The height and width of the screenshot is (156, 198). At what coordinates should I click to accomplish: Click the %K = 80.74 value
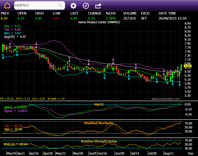click(13, 126)
